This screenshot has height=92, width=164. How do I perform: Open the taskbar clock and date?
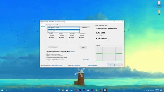point(157,90)
